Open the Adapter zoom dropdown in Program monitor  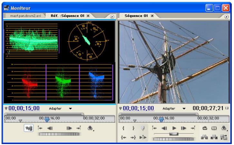pyautogui.click(x=174, y=109)
